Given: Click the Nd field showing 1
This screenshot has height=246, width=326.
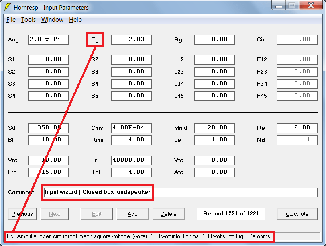Looking at the screenshot, I should point(297,140).
